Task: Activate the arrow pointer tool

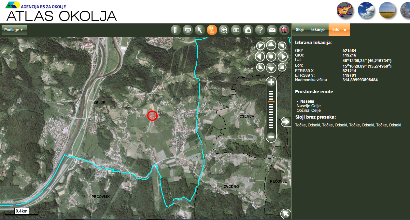Action: (x=200, y=30)
